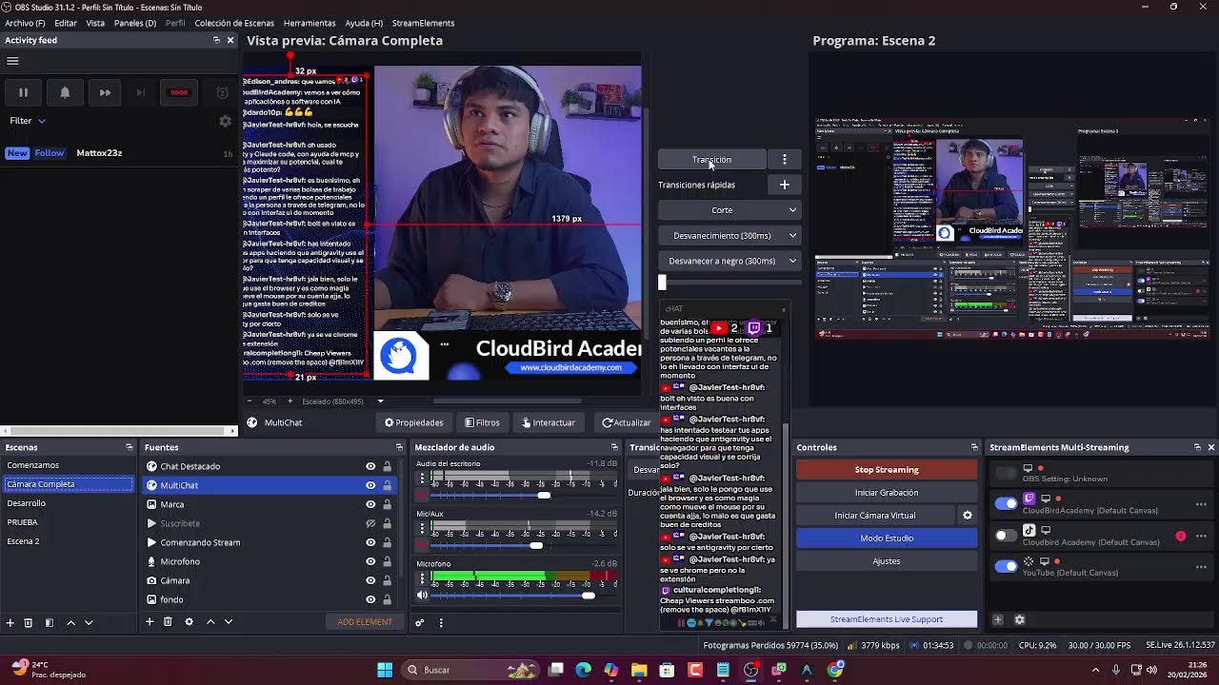Add a new source in Fuentes panel

pyautogui.click(x=150, y=622)
